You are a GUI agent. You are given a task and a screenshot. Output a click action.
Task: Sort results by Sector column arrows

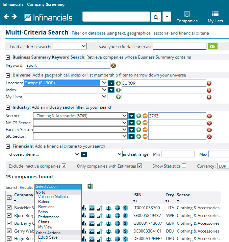coord(179,201)
